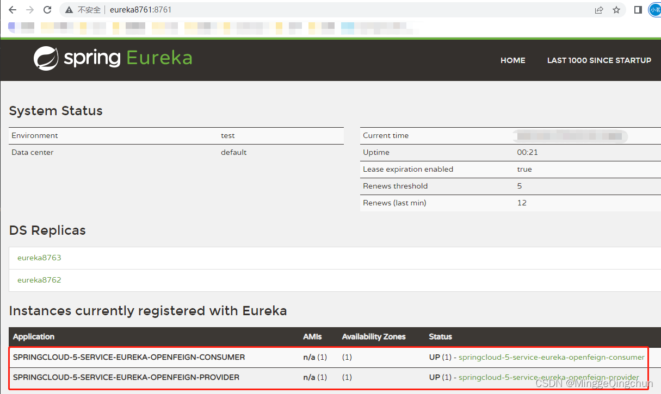Go back with the browser back arrow
Viewport: 661px width, 394px height.
[13, 10]
